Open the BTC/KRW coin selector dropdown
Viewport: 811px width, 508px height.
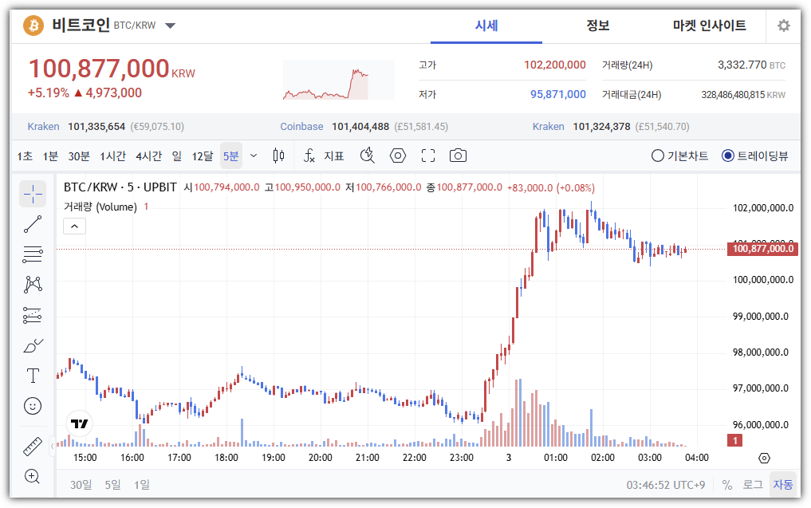(x=170, y=25)
